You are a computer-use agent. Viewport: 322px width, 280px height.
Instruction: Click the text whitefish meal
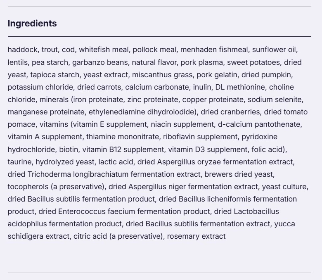coord(104,50)
